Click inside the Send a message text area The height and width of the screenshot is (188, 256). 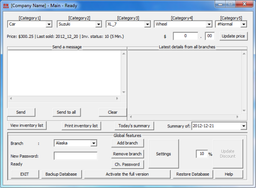pyautogui.click(x=64, y=73)
